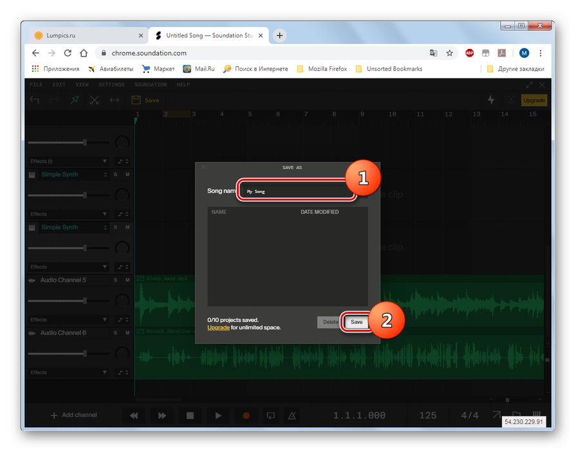Expand the Effects (1) dropdown on top channel
This screenshot has height=452, width=576.
[x=69, y=161]
